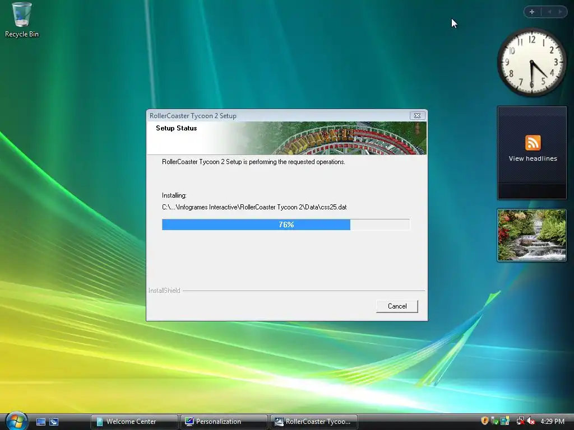Click the Windows Sidebar tray icon
The image size is (574, 430).
tap(505, 421)
